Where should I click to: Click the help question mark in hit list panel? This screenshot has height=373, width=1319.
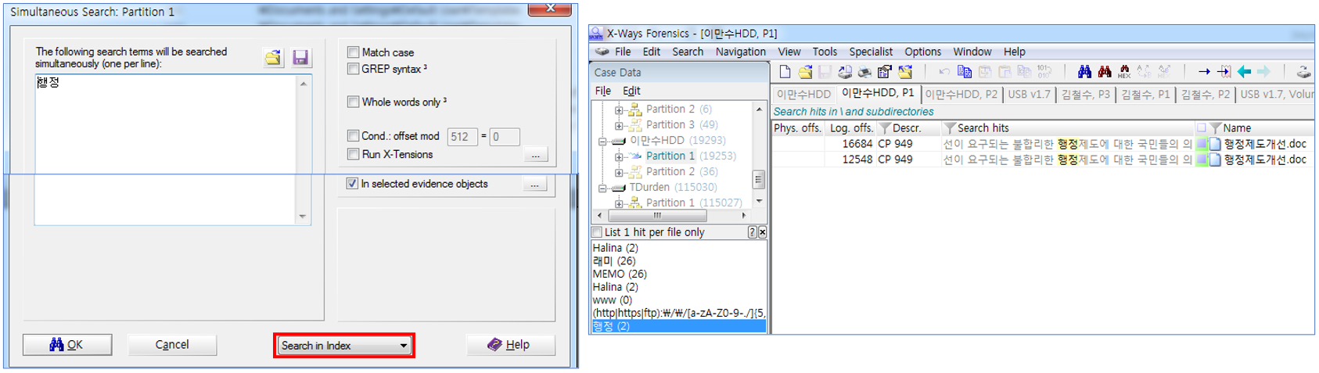752,232
